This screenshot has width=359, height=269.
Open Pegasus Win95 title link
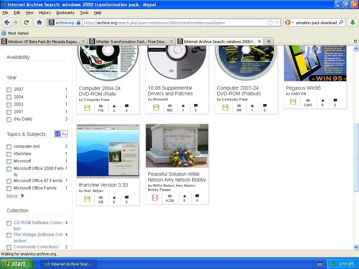tap(303, 88)
